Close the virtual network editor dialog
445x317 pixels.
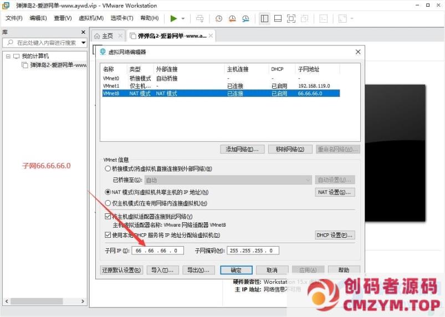[x=358, y=52]
